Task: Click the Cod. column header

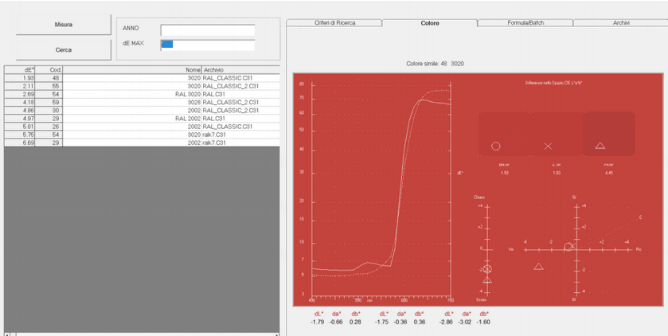Action: tap(49, 70)
